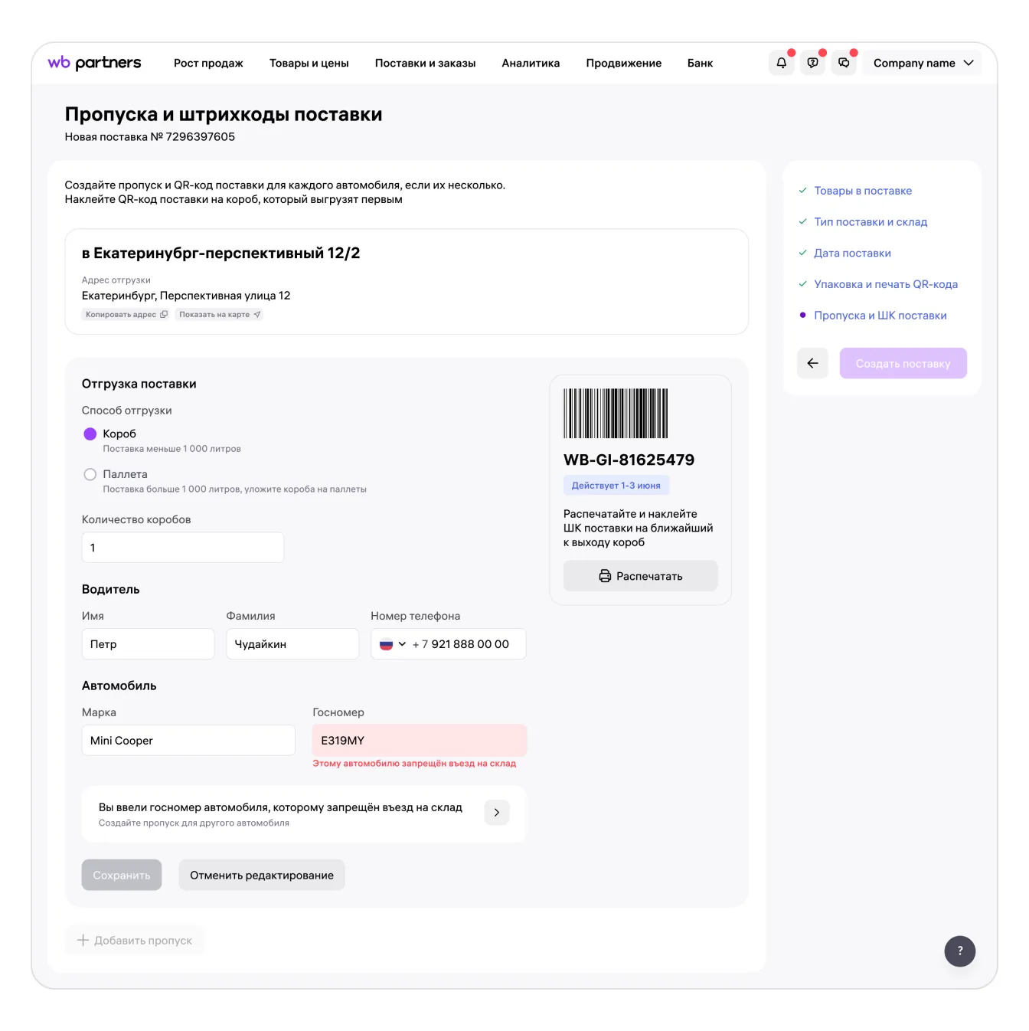Copy the shipment address
This screenshot has height=1031, width=1029.
tap(126, 314)
